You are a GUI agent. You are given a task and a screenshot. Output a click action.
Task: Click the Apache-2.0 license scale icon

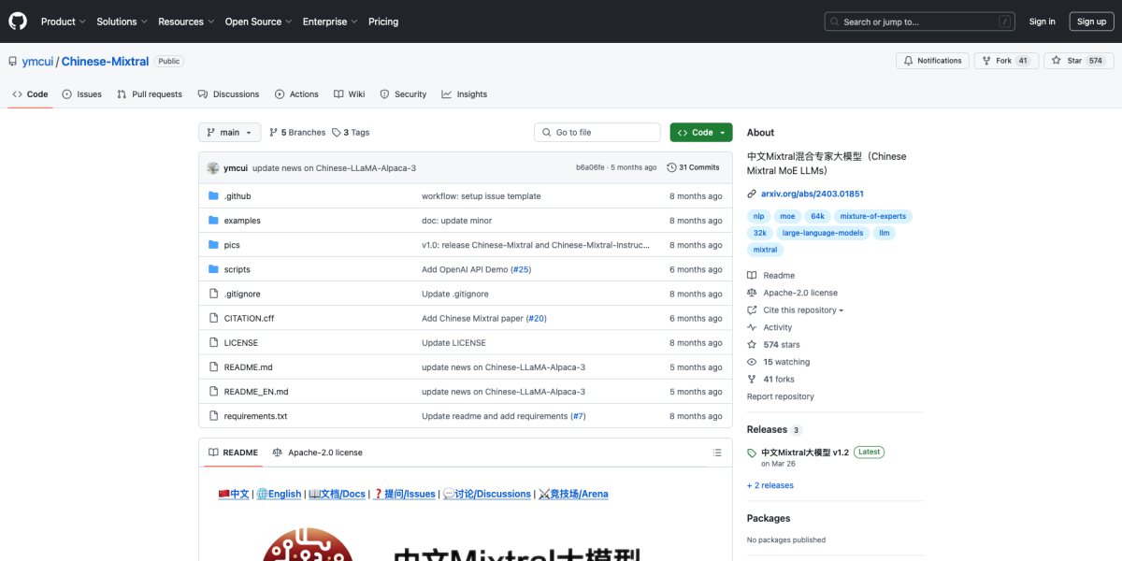(277, 452)
